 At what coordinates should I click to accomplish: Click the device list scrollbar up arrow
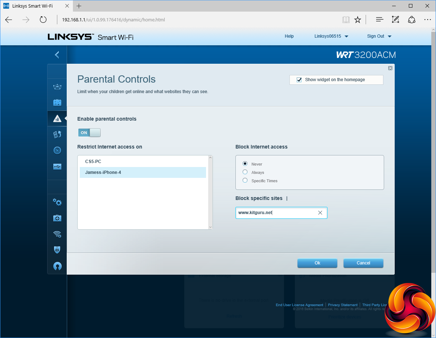click(x=210, y=158)
